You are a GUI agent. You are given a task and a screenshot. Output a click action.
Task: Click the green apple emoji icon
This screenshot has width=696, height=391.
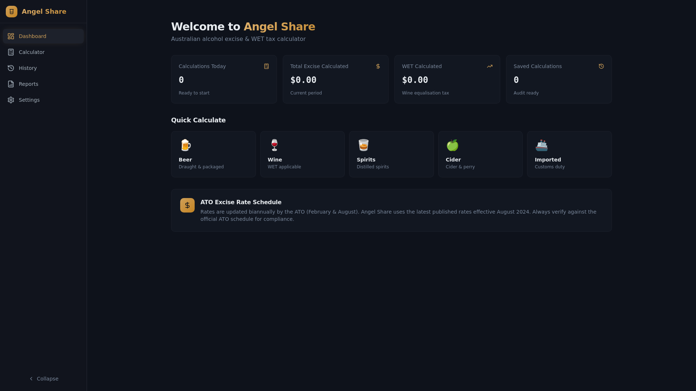[452, 145]
